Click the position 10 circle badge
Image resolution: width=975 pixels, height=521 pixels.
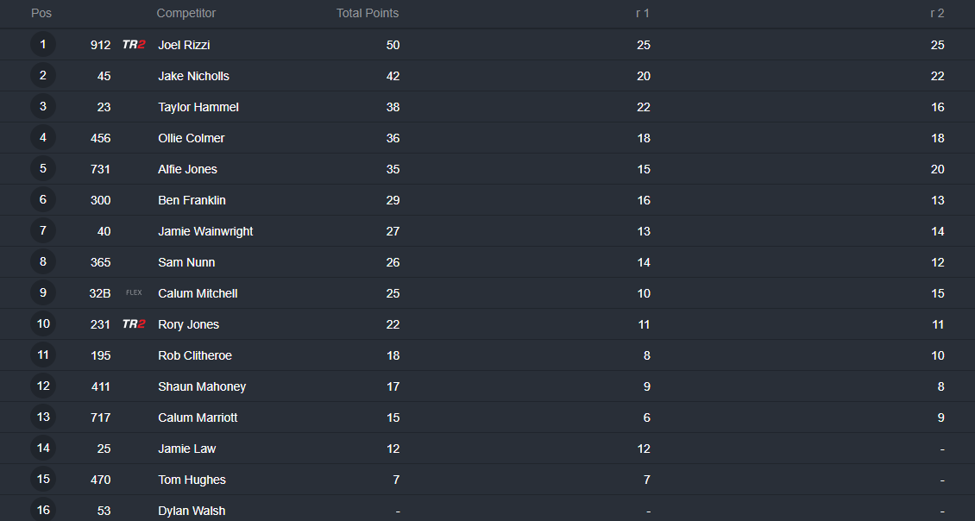43,324
